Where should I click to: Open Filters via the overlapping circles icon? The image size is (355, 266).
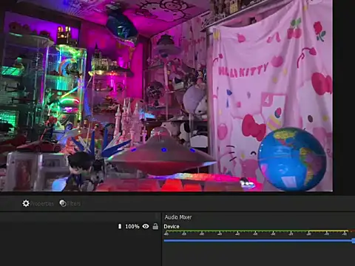pos(63,203)
